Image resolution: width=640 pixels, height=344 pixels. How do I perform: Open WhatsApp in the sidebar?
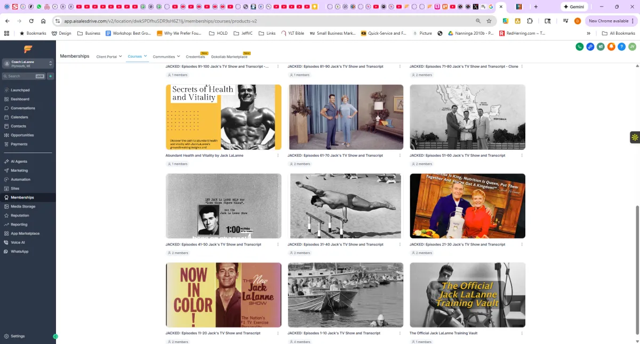[x=19, y=251]
